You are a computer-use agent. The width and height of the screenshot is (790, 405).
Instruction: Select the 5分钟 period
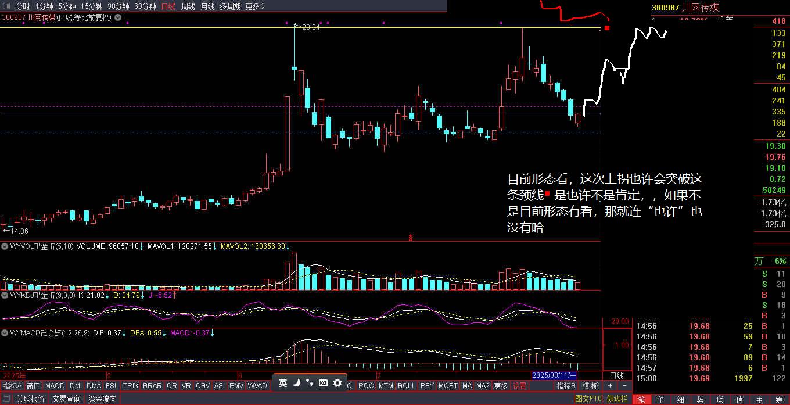coord(67,6)
